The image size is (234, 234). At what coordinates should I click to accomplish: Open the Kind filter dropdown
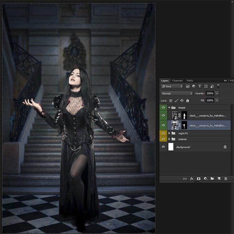172,86
